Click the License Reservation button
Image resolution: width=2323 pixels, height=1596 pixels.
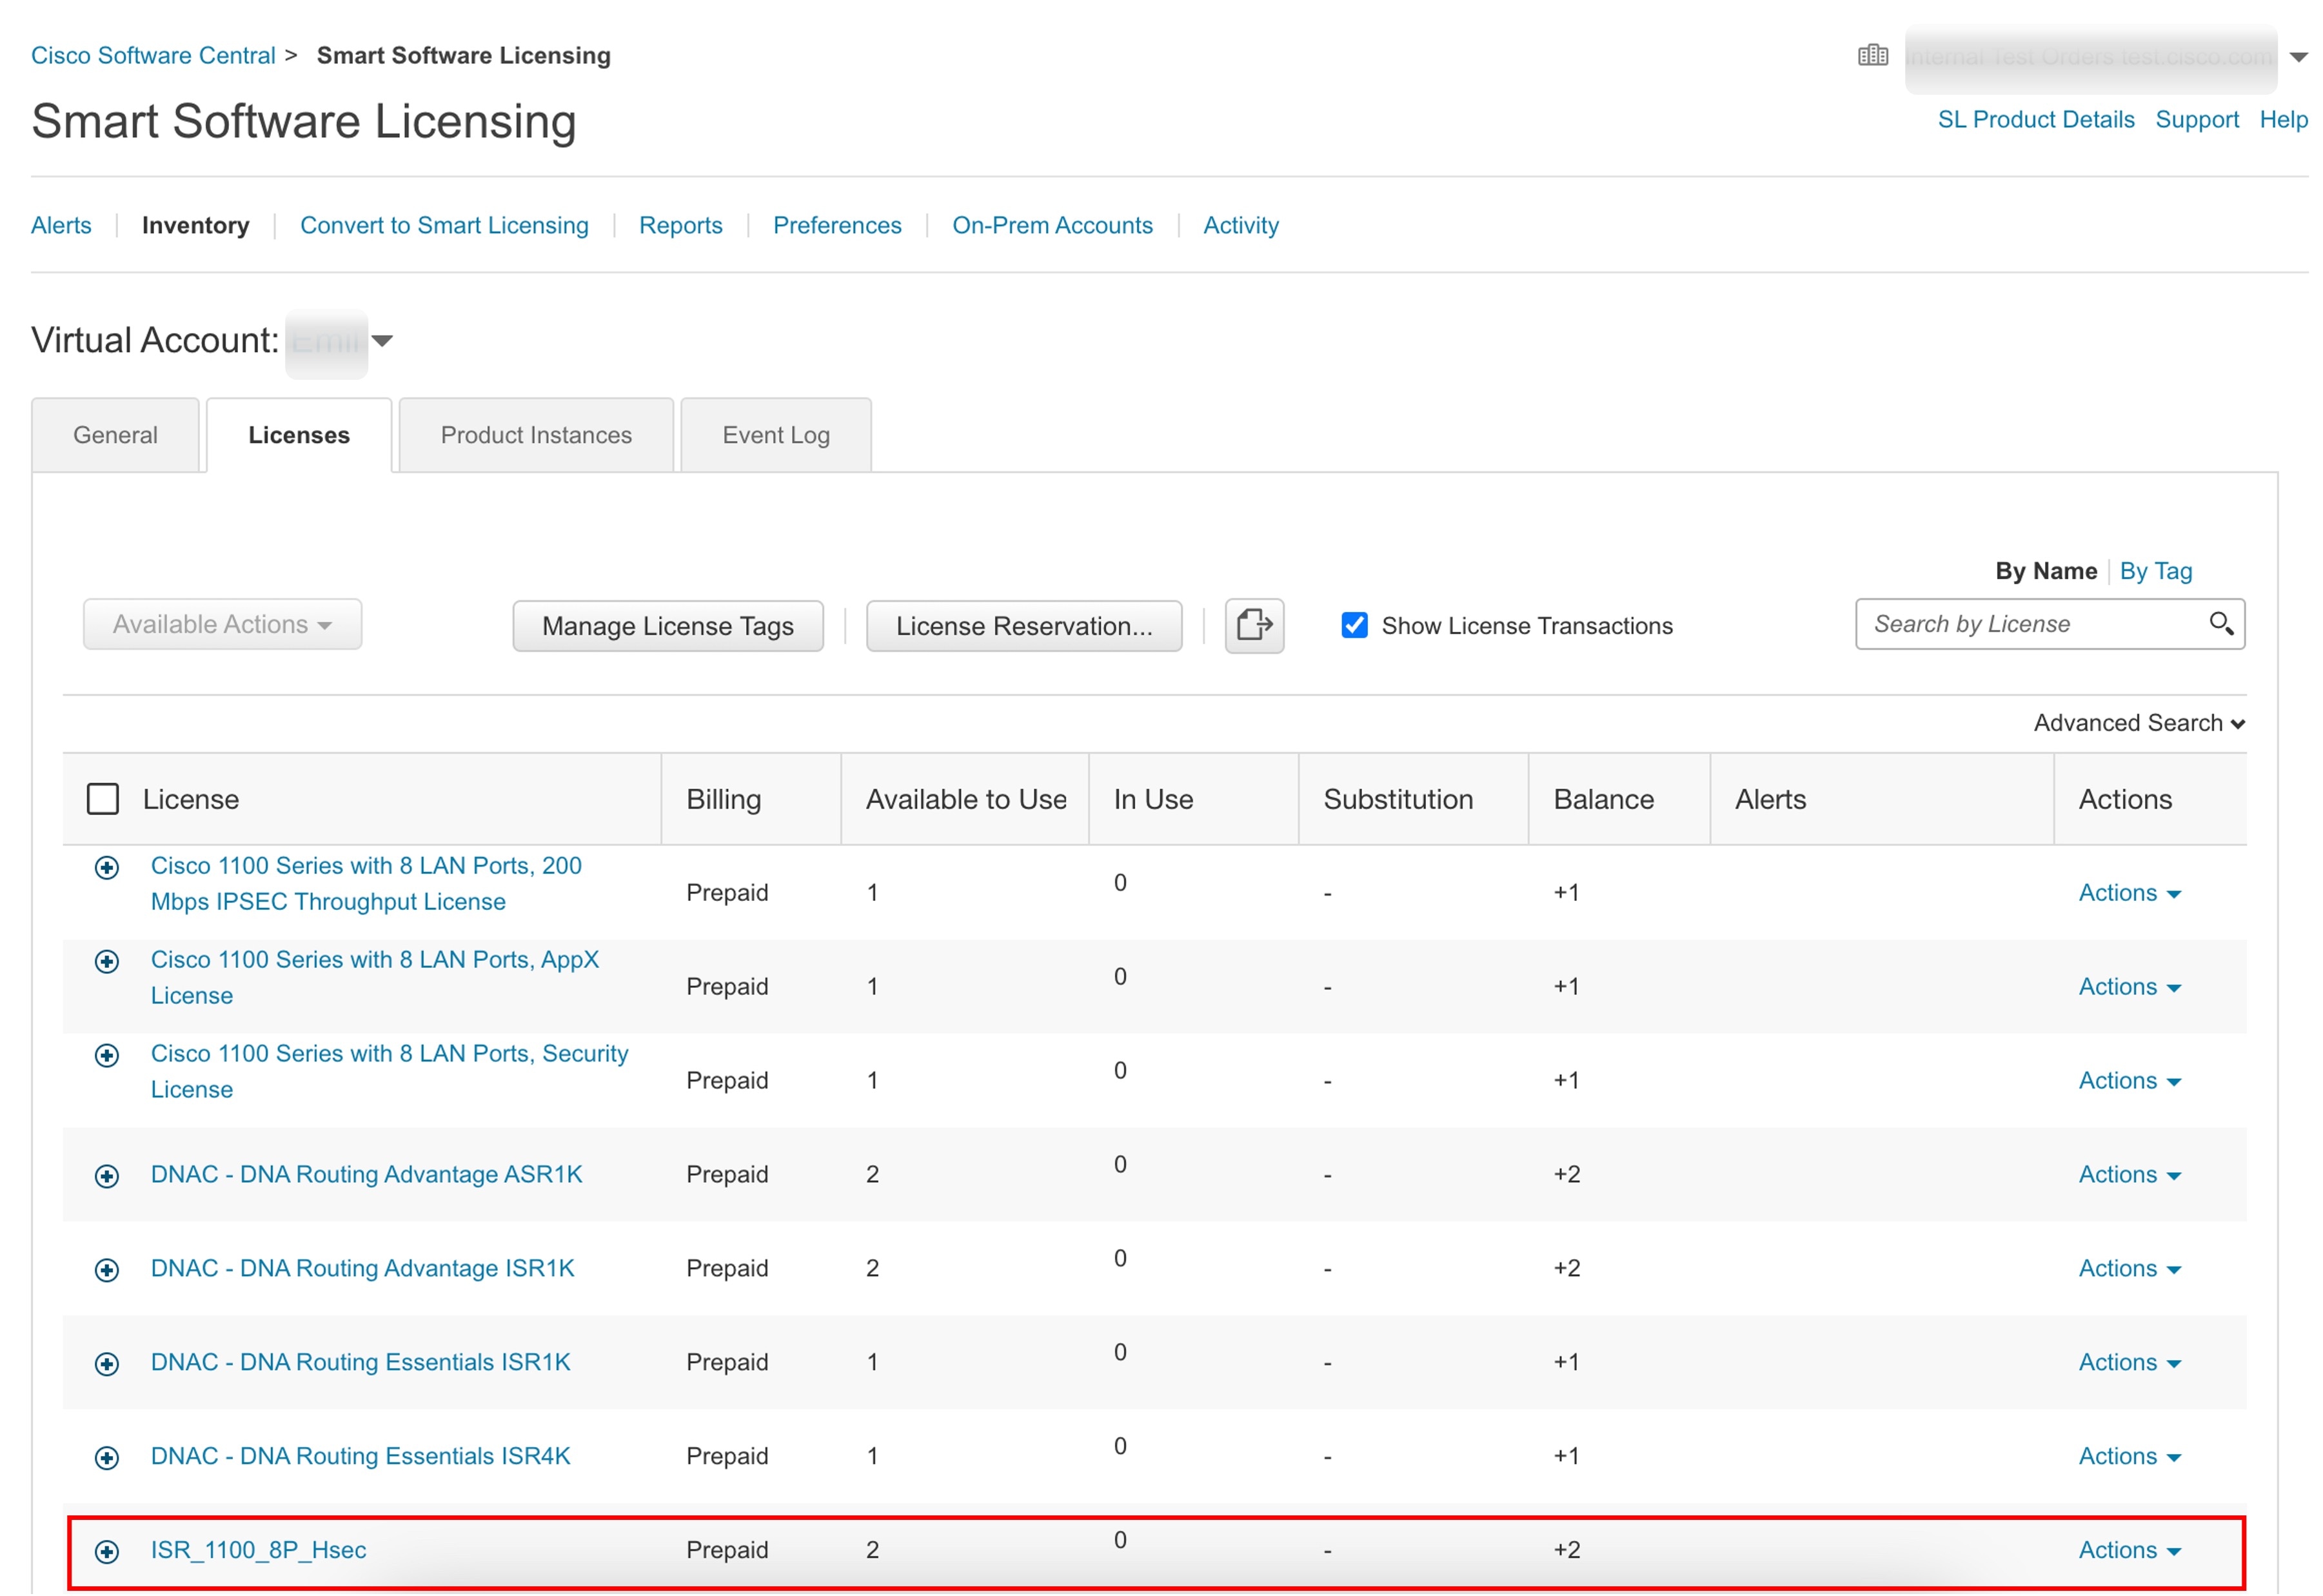click(x=1024, y=626)
